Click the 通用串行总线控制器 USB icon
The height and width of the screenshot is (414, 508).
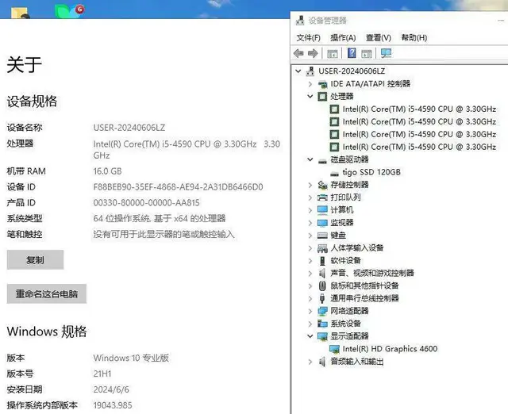[322, 298]
